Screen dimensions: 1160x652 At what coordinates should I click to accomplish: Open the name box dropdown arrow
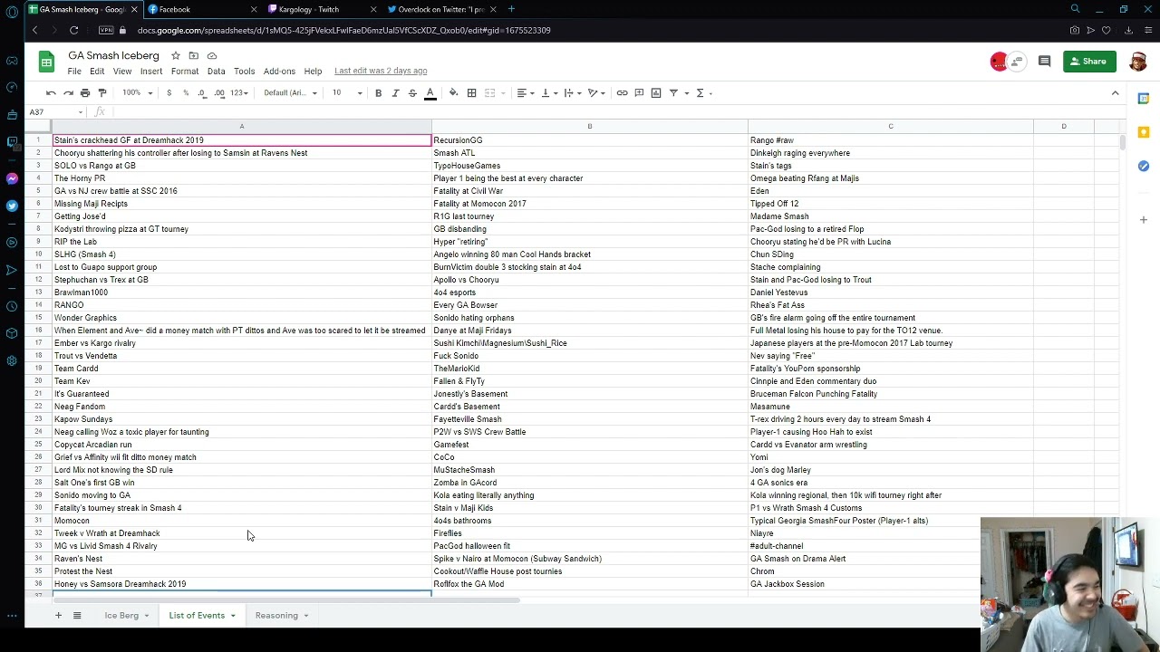click(81, 112)
